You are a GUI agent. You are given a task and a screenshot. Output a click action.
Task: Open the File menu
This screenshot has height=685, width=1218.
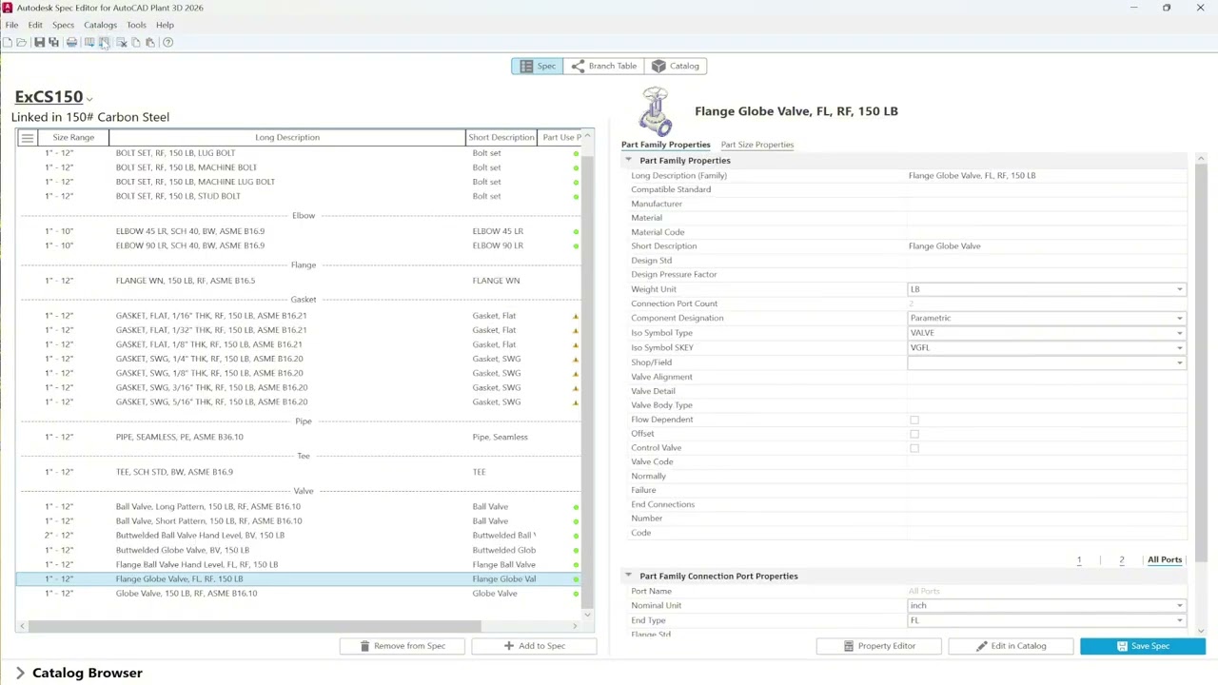tap(11, 25)
